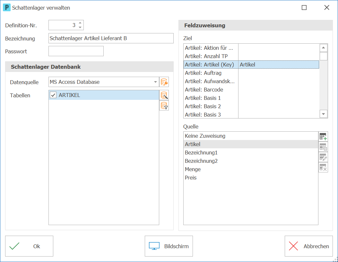The height and width of the screenshot is (262, 338).
Task: Click the delete source field icon
Action: tap(323, 168)
